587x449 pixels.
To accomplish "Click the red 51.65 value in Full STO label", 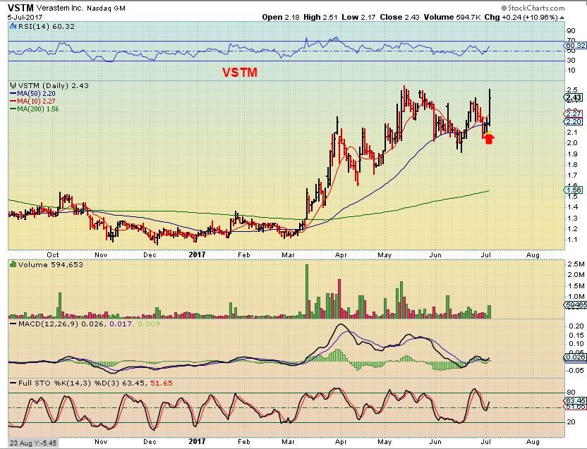I will click(162, 383).
